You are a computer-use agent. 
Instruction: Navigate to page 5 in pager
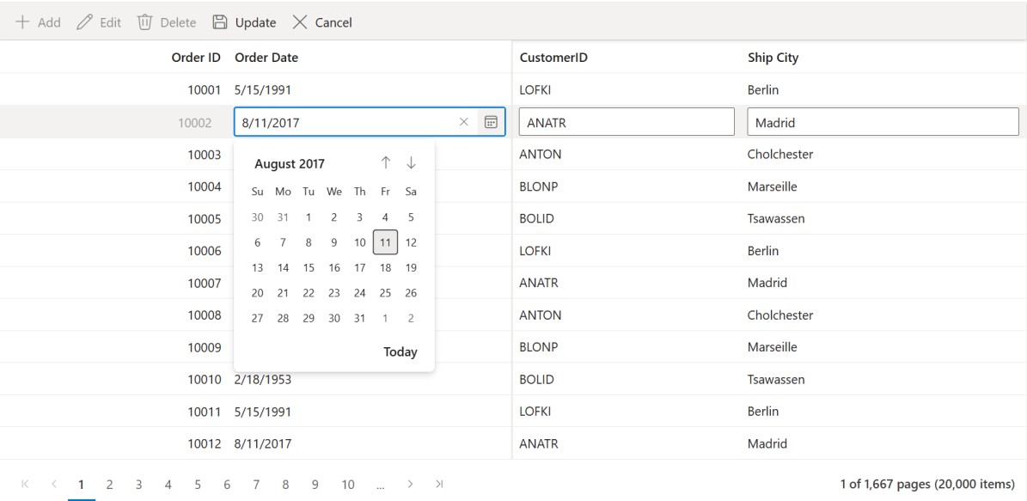[199, 485]
